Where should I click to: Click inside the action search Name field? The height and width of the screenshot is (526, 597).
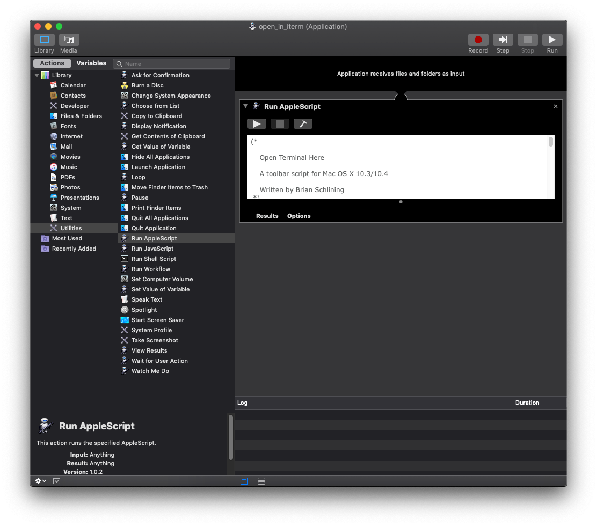[x=172, y=63]
